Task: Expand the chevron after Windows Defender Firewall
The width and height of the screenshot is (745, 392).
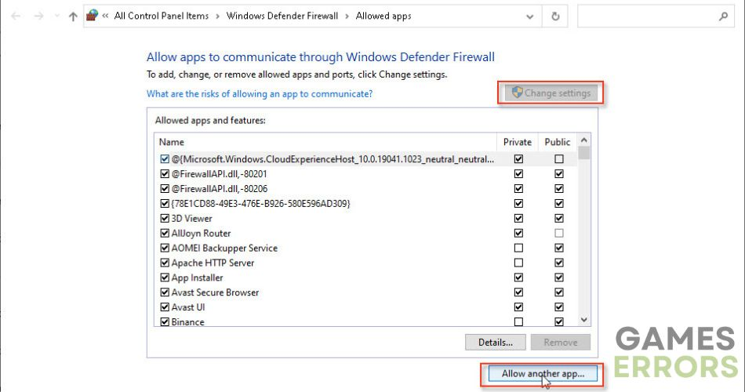Action: (348, 16)
